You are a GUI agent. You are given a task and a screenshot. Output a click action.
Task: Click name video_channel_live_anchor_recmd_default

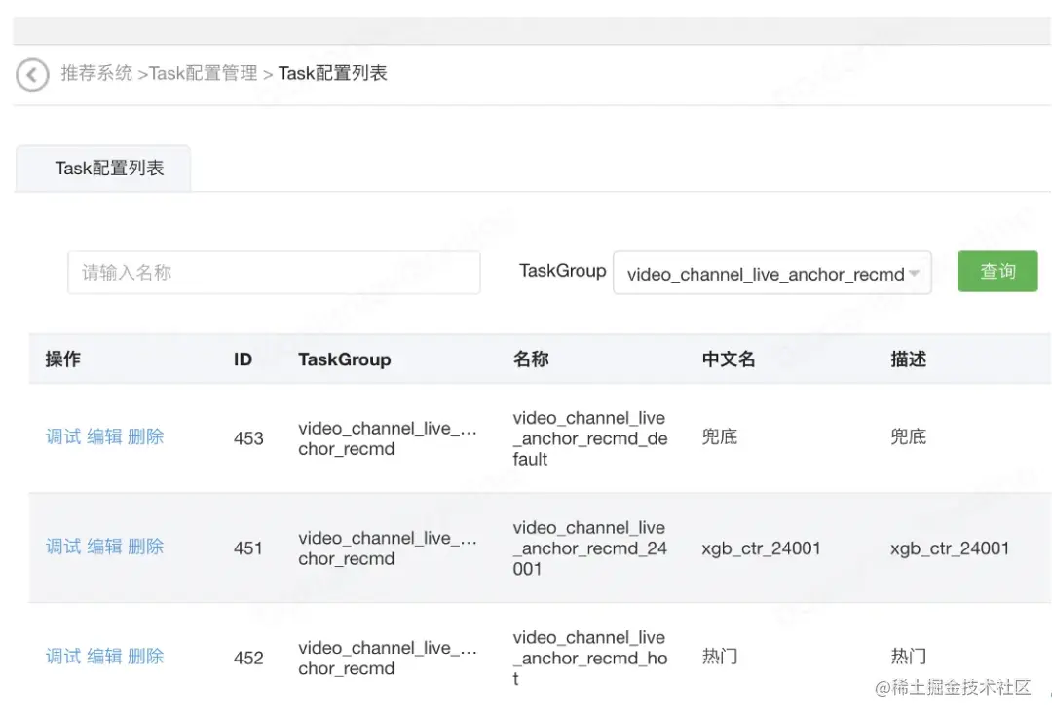[590, 438]
